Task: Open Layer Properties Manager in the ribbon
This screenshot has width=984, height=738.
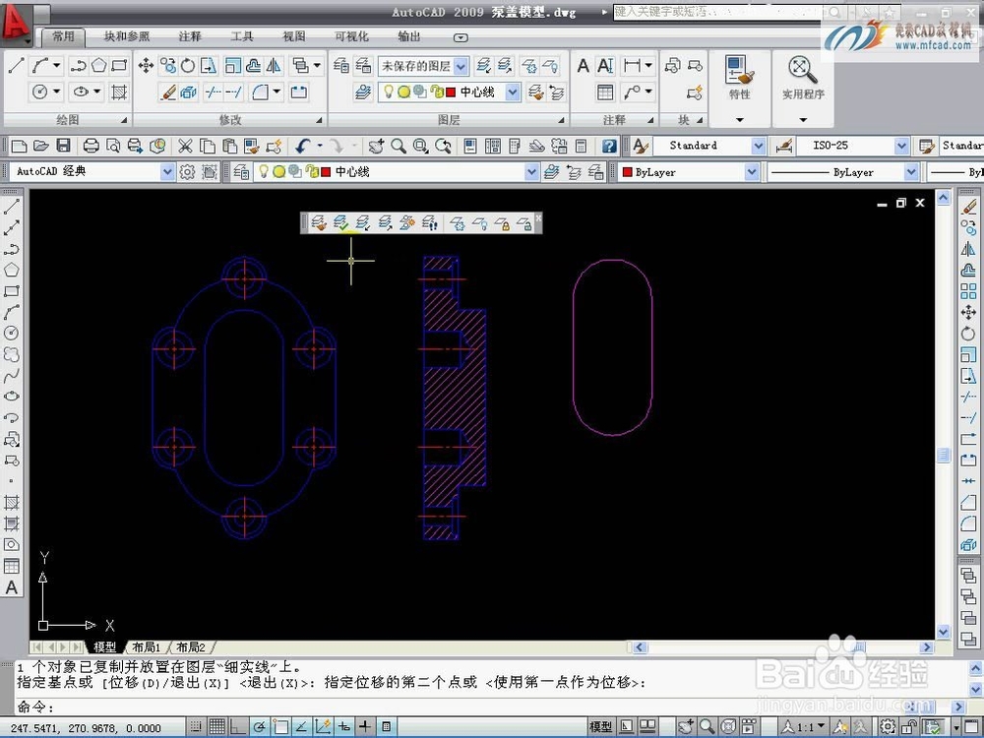Action: click(341, 65)
